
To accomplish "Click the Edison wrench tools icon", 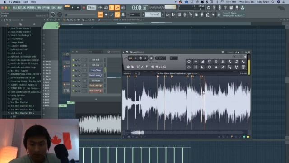I will click(143, 67).
